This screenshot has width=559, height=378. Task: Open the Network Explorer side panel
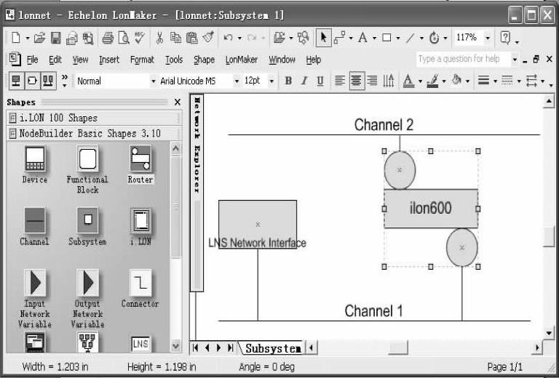point(197,192)
